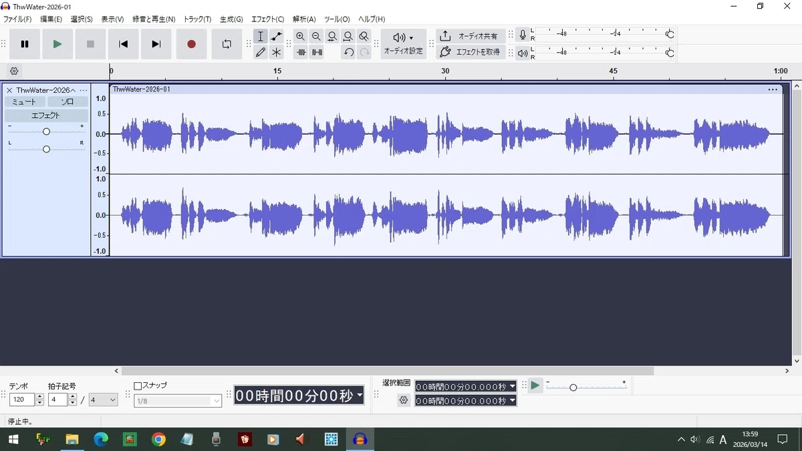This screenshot has height=451, width=802.
Task: Select the Draw (pencil) tool
Action: coord(261,52)
